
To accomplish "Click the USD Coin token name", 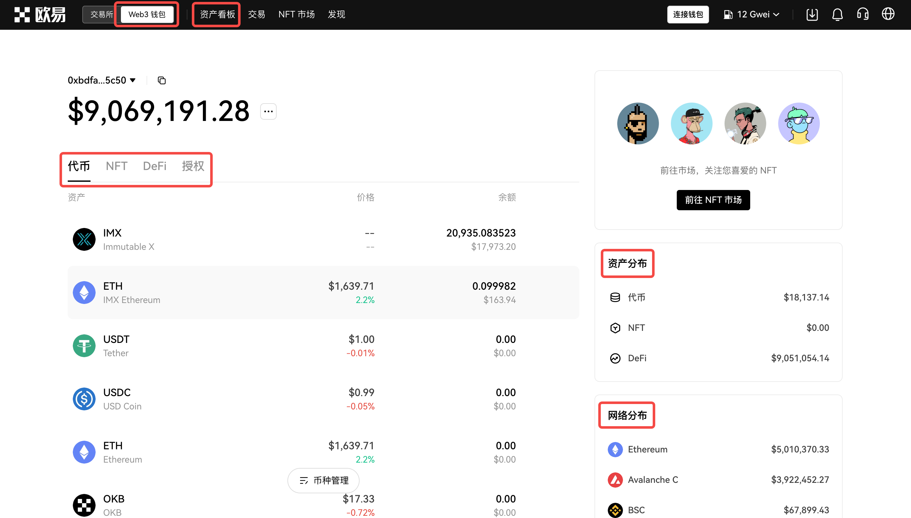I will tap(122, 406).
